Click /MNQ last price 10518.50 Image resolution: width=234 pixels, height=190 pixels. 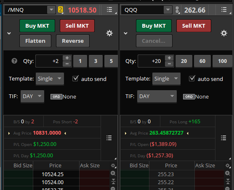pos(82,10)
